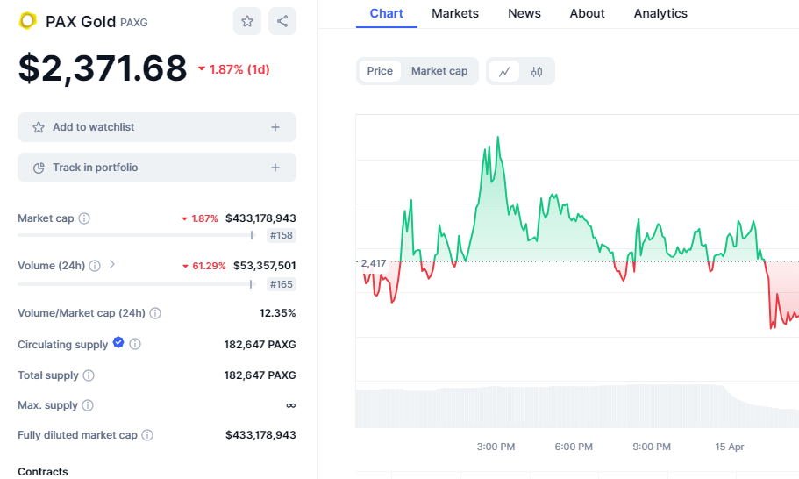The height and width of the screenshot is (479, 799).
Task: Click the chart peak near 3:00 PM
Action: 498,138
